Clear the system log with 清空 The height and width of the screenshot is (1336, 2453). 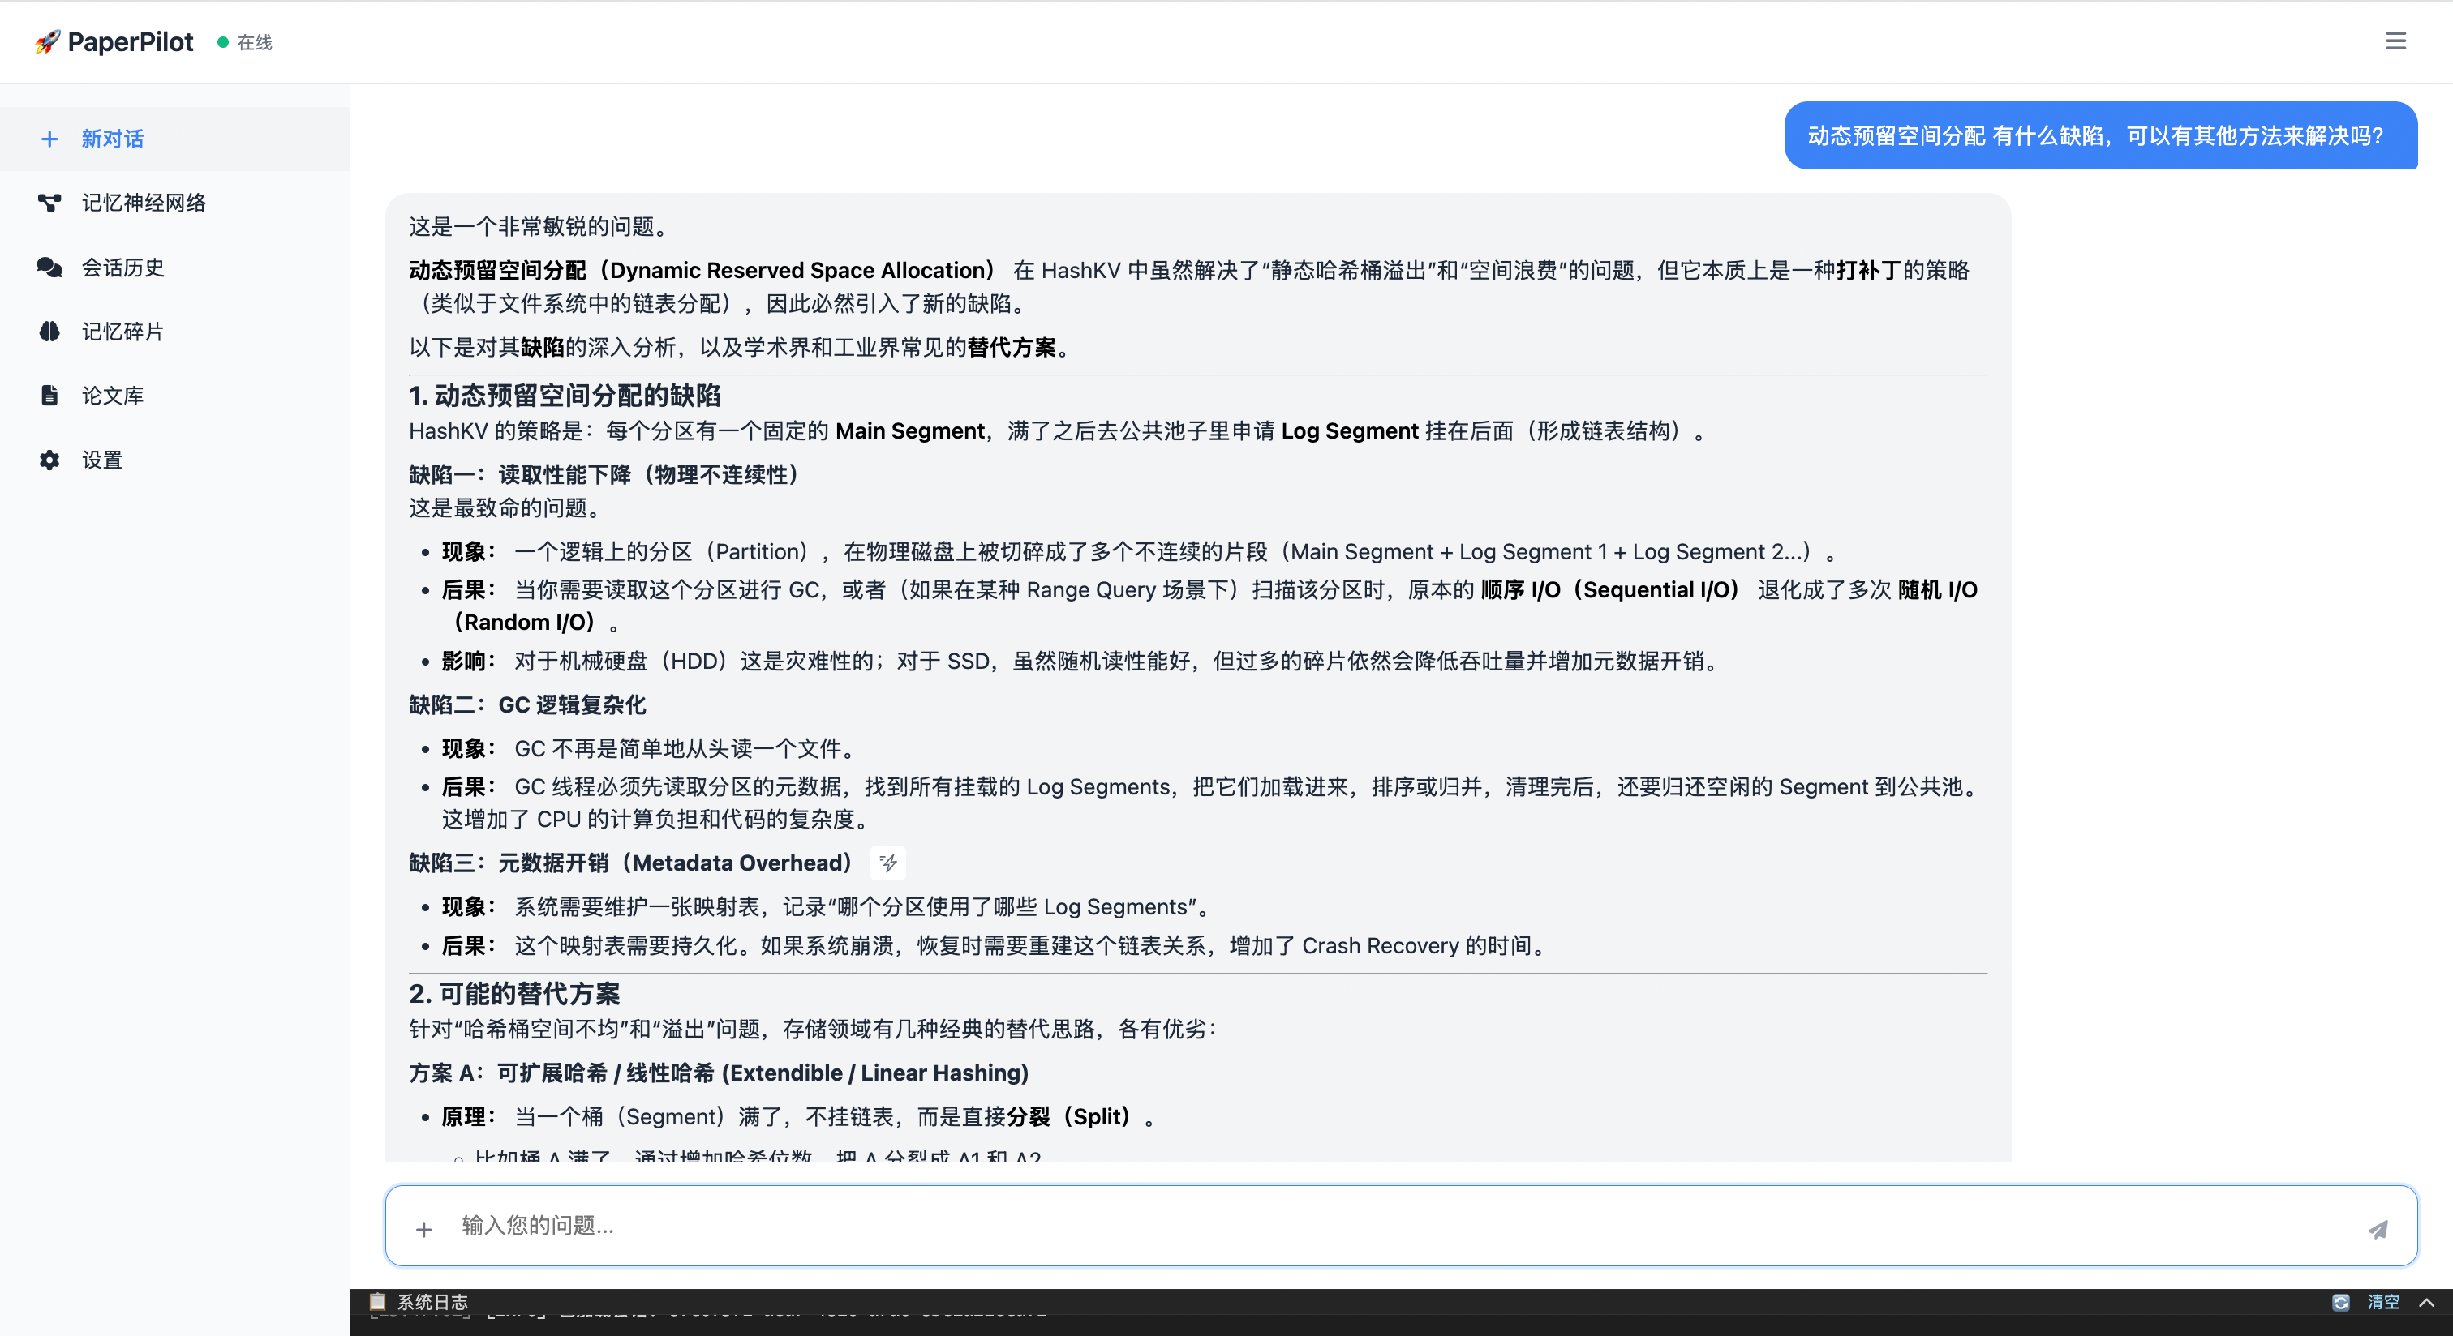(x=2383, y=1302)
